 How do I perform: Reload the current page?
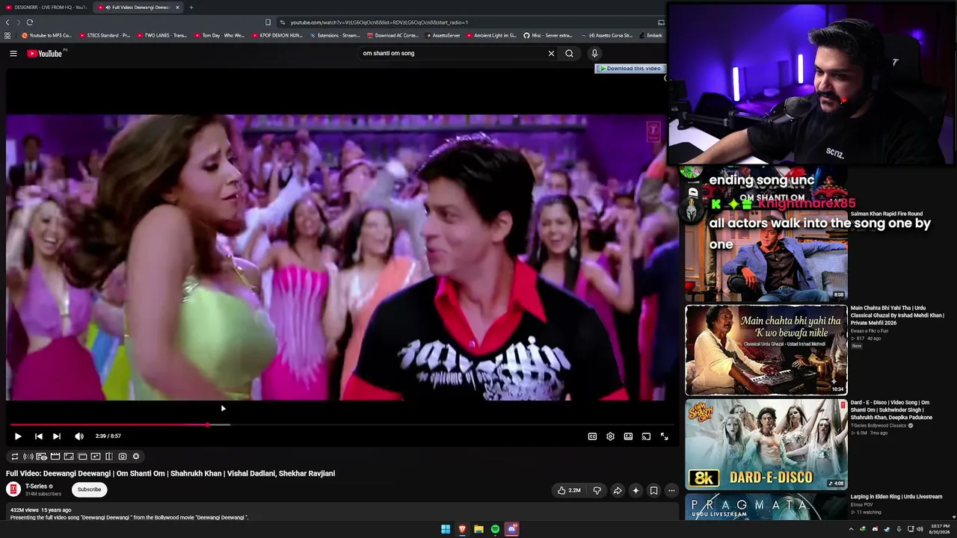click(30, 22)
